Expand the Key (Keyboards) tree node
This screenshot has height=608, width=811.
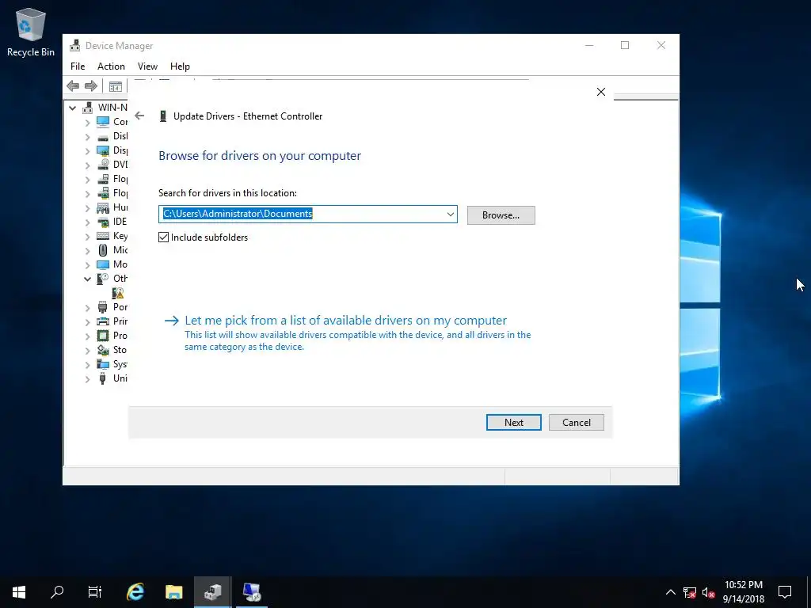87,237
